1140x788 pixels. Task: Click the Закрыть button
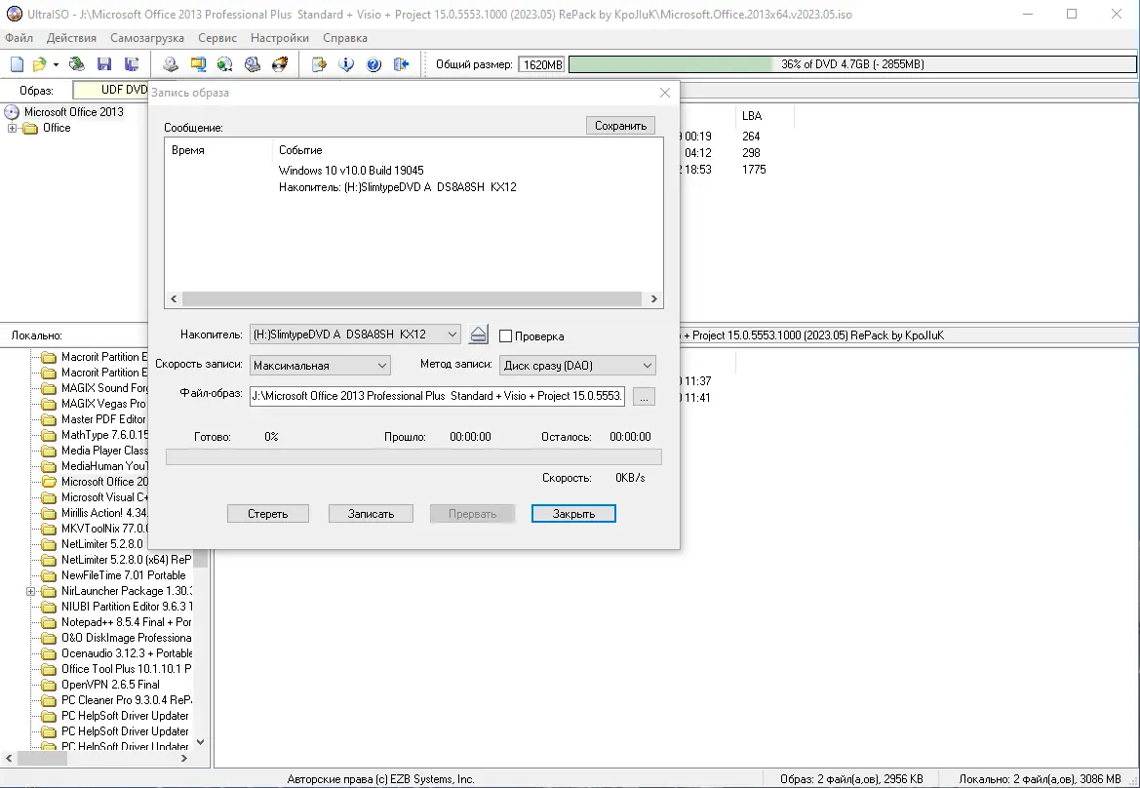coord(573,514)
